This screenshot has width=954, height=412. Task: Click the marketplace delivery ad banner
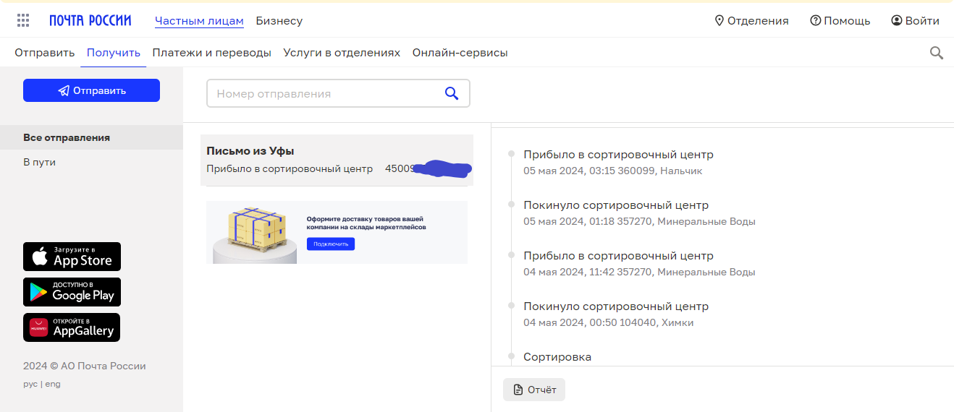pos(337,232)
